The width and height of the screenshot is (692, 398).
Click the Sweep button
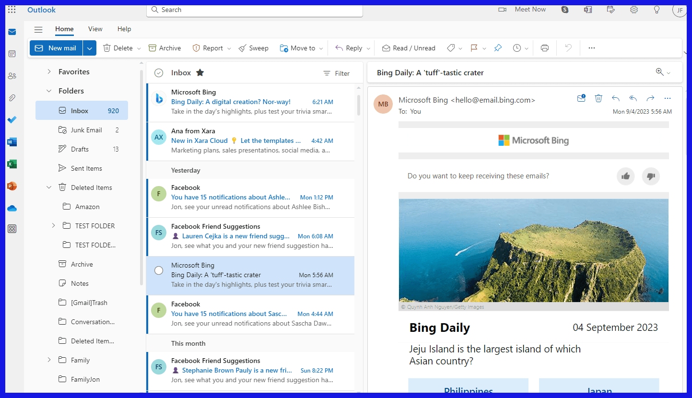(253, 48)
